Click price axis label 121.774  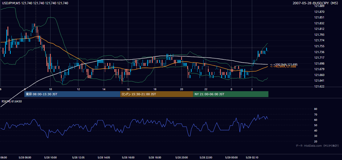(x=319, y=41)
